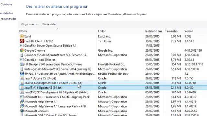Click install date 25/04/2015 cell
Viewport: 207px width, 116px height.
click(152, 74)
